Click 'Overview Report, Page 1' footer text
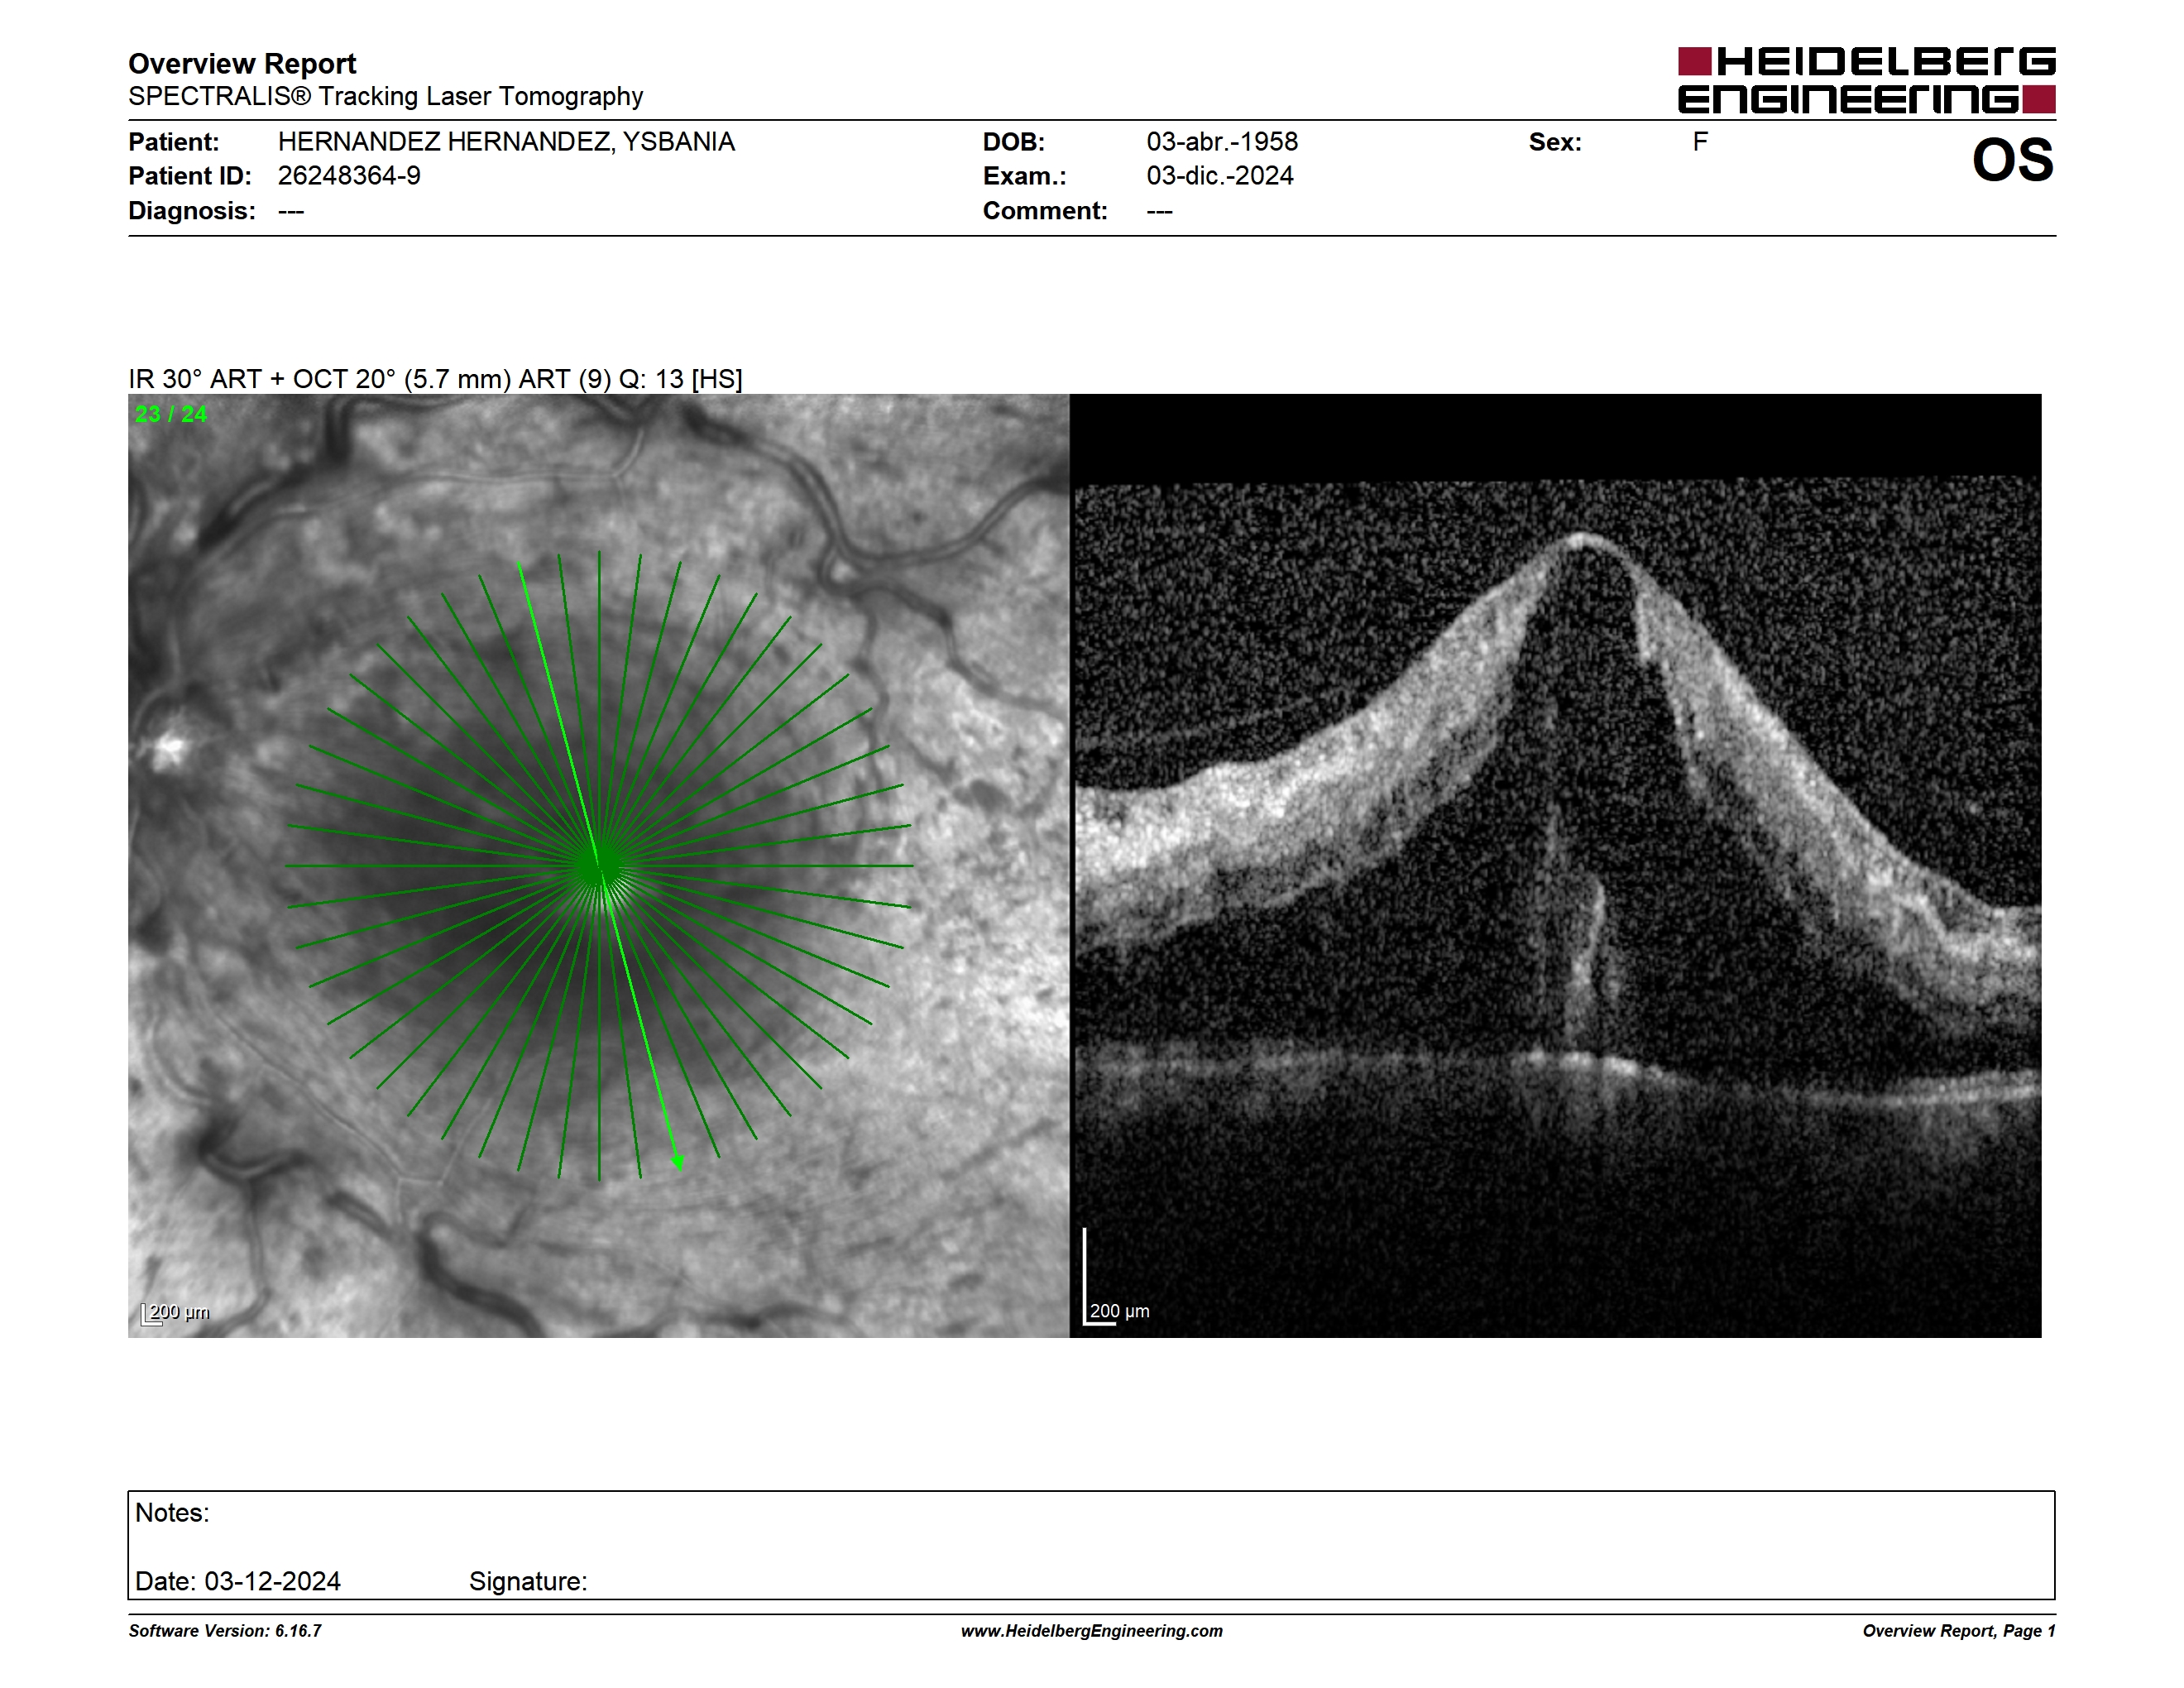Image resolution: width=2184 pixels, height=1688 pixels. click(x=1959, y=1631)
